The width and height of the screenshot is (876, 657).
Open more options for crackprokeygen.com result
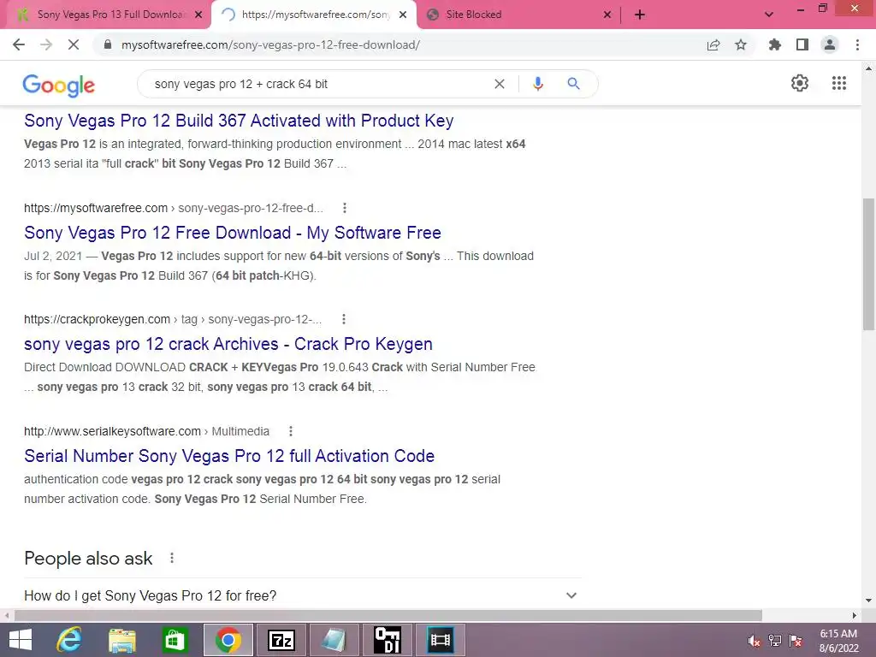click(344, 319)
